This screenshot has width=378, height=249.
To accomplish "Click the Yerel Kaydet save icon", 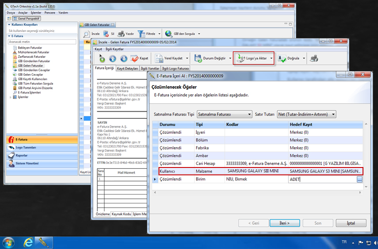I will (158, 58).
